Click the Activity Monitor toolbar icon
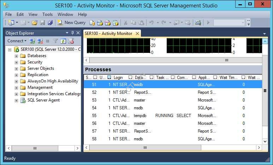 pos(198,23)
